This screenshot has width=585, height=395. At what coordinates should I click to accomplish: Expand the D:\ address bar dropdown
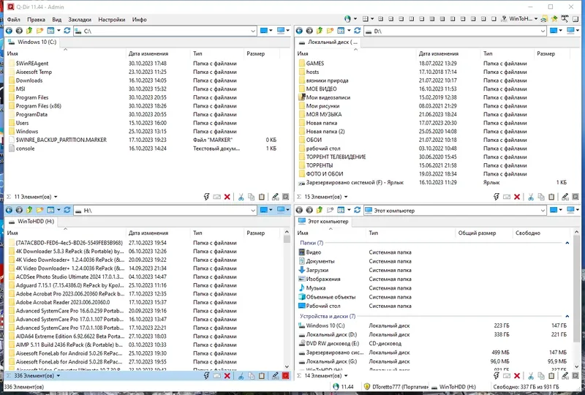click(543, 31)
